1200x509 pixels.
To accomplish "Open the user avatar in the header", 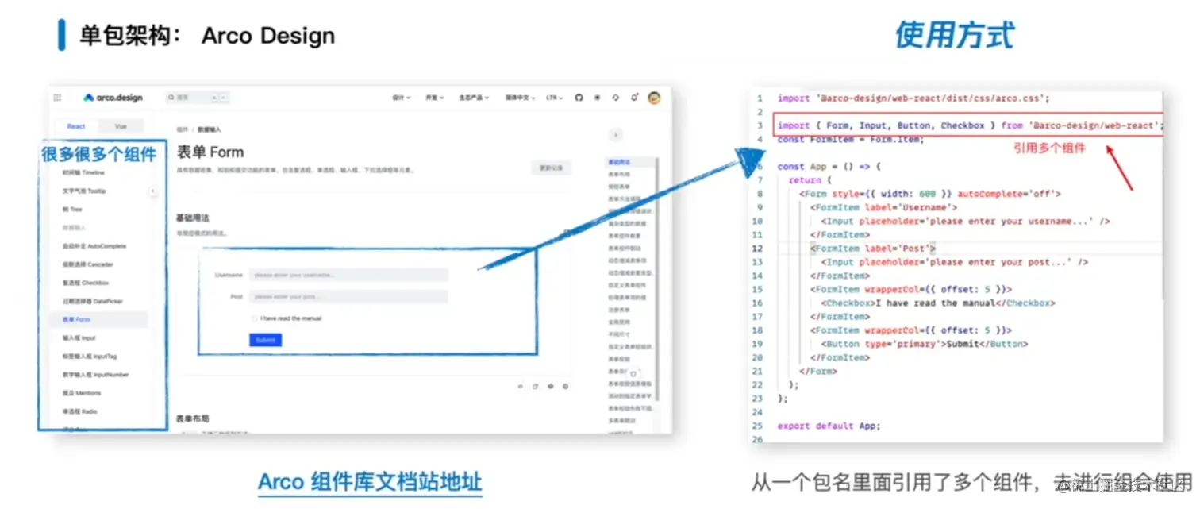I will [x=654, y=98].
